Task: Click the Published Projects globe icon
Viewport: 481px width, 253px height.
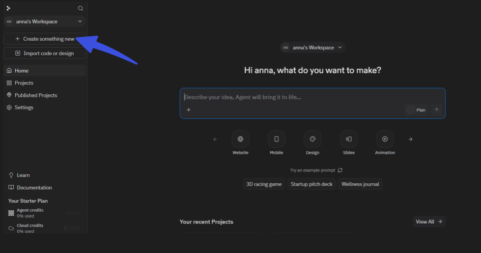Action: (9, 95)
